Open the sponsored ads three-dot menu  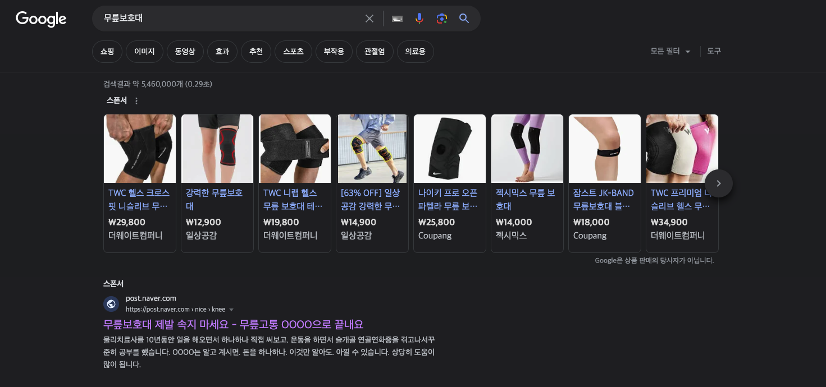[x=136, y=101]
